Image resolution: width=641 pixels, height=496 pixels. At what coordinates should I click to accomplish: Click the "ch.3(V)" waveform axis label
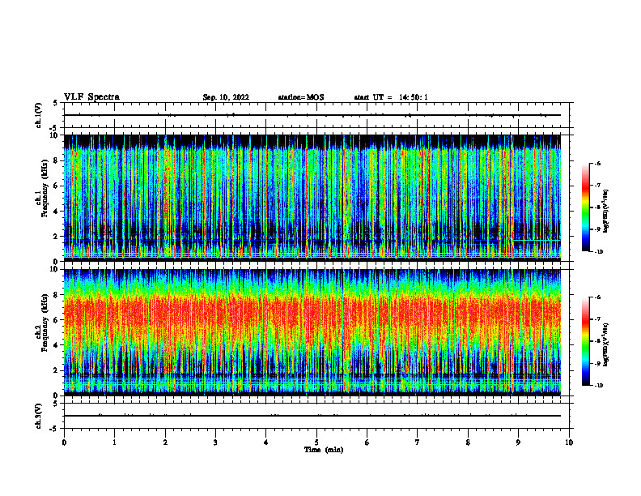pos(39,416)
